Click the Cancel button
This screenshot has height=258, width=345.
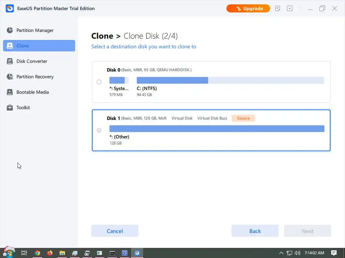click(115, 231)
